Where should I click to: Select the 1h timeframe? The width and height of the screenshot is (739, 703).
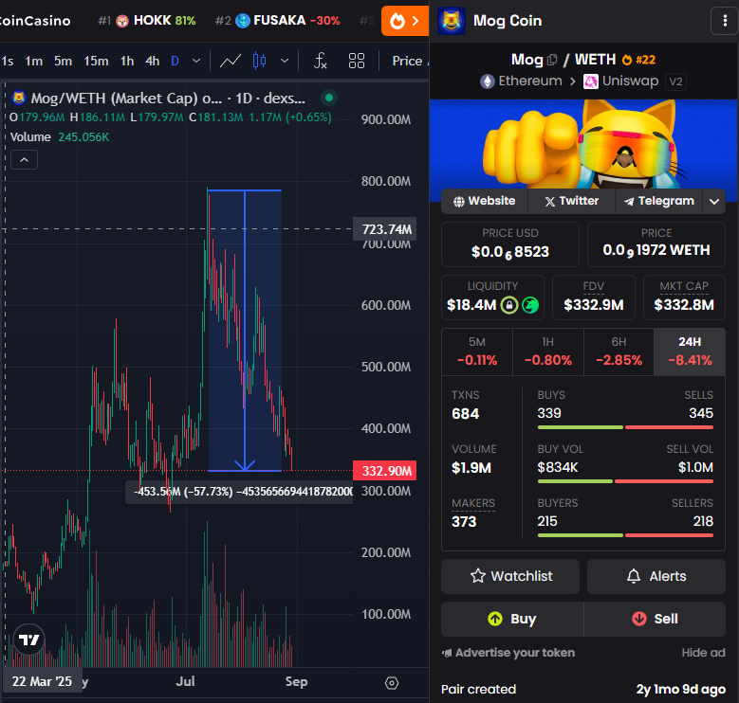[x=127, y=62]
